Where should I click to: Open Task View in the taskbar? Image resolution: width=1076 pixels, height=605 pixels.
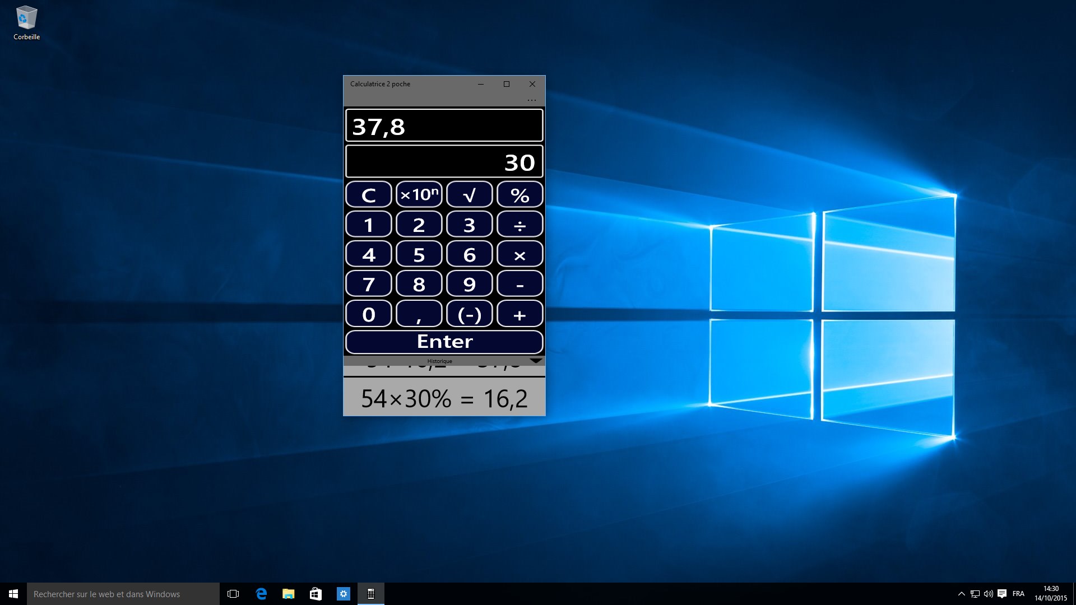coord(233,594)
